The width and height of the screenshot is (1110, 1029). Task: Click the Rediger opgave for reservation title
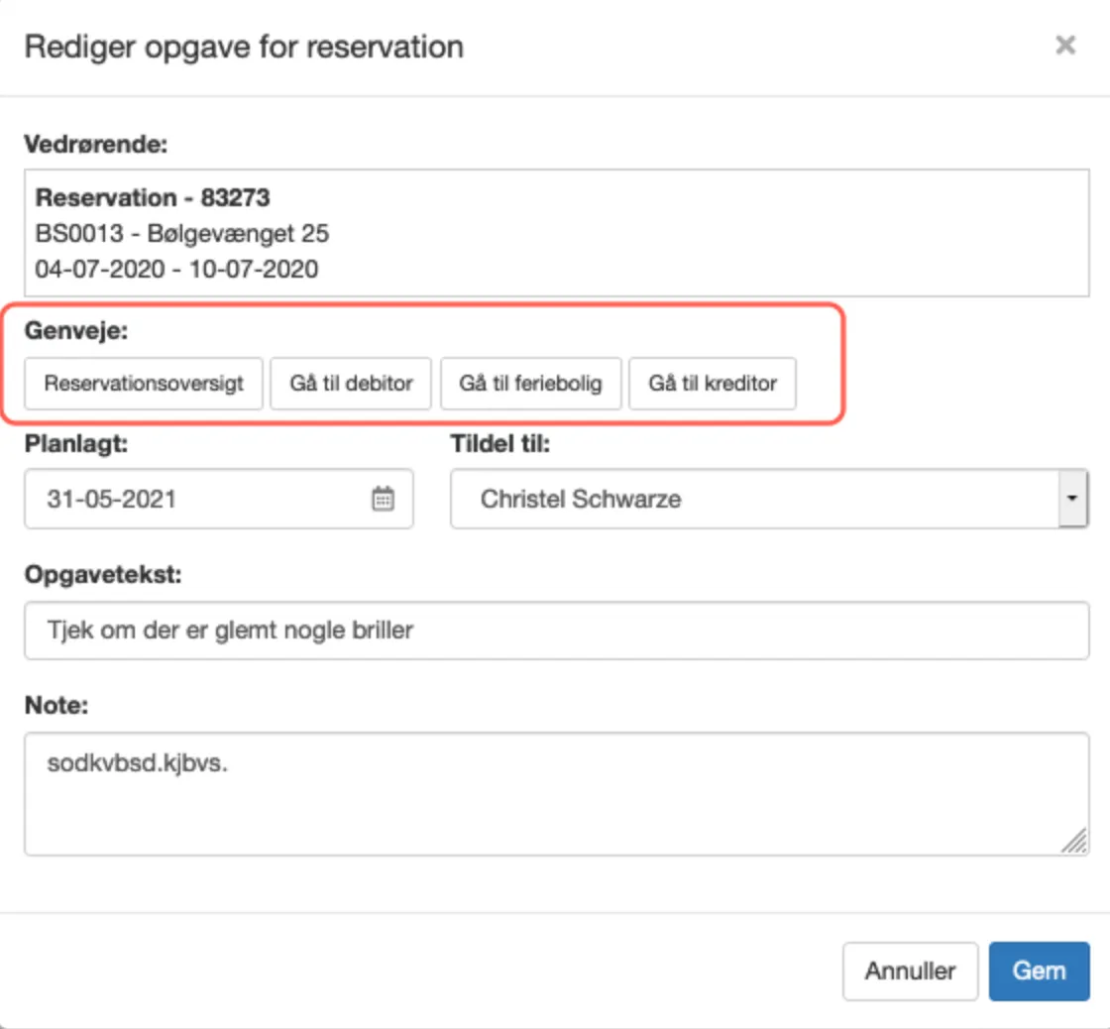244,47
